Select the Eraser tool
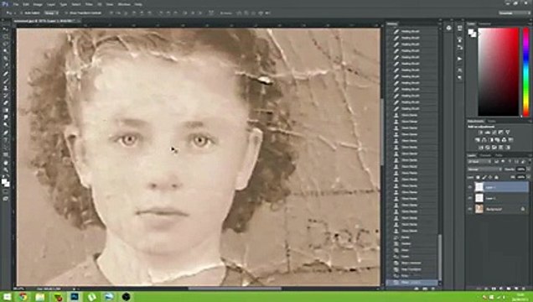Screen dimensions: 533x302 pyautogui.click(x=5, y=102)
